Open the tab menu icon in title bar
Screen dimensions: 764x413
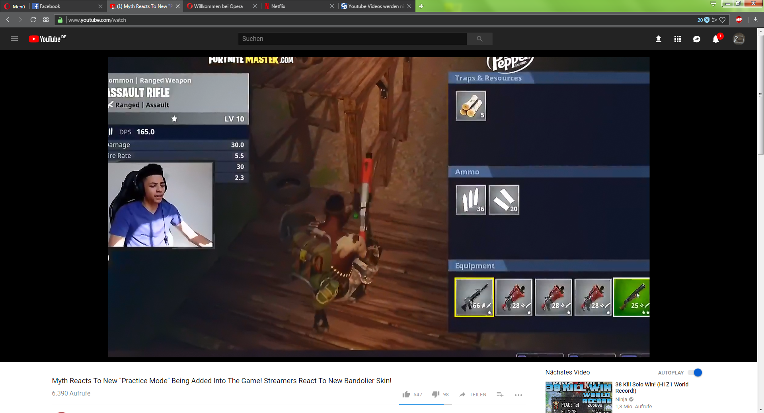(713, 4)
